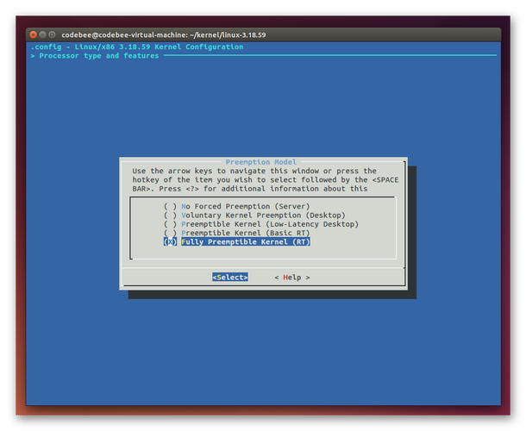The height and width of the screenshot is (431, 526).
Task: Choose Preemptible Kernel (Basic RT) radio
Action: (170, 233)
